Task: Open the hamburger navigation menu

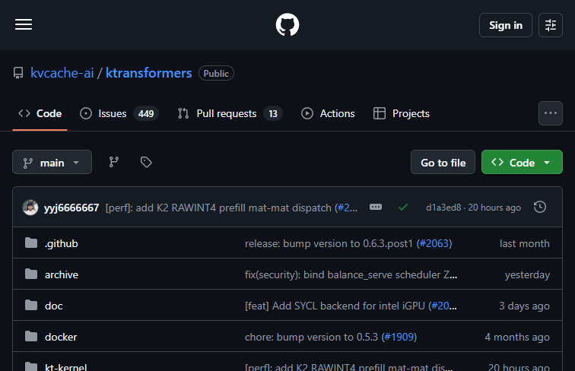Action: click(24, 24)
